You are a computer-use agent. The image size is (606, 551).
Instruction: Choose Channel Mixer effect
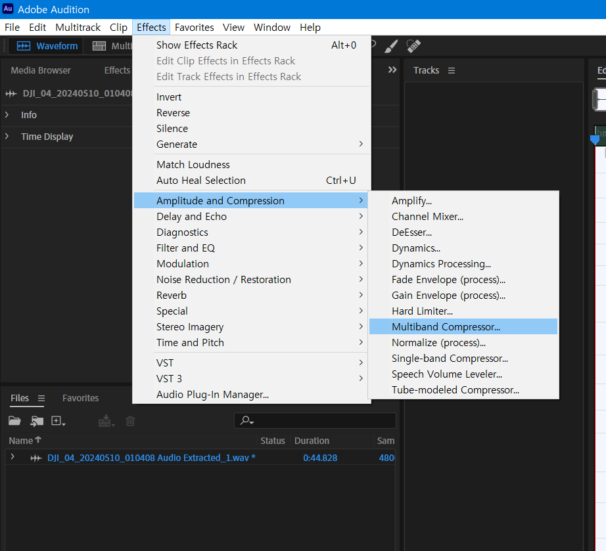[463, 217]
